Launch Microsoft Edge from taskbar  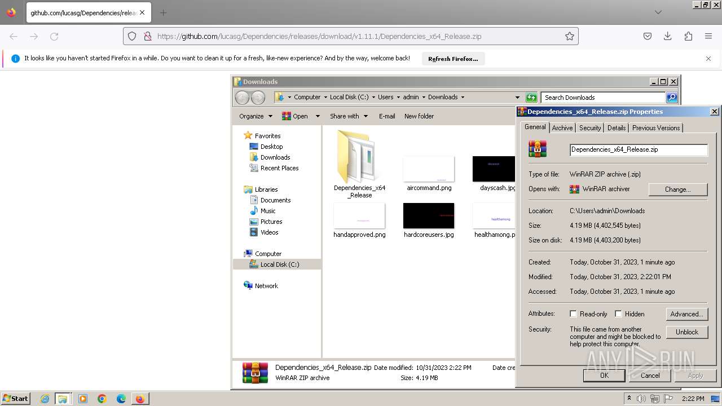121,399
